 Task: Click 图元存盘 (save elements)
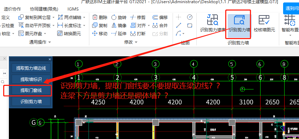(30, 34)
